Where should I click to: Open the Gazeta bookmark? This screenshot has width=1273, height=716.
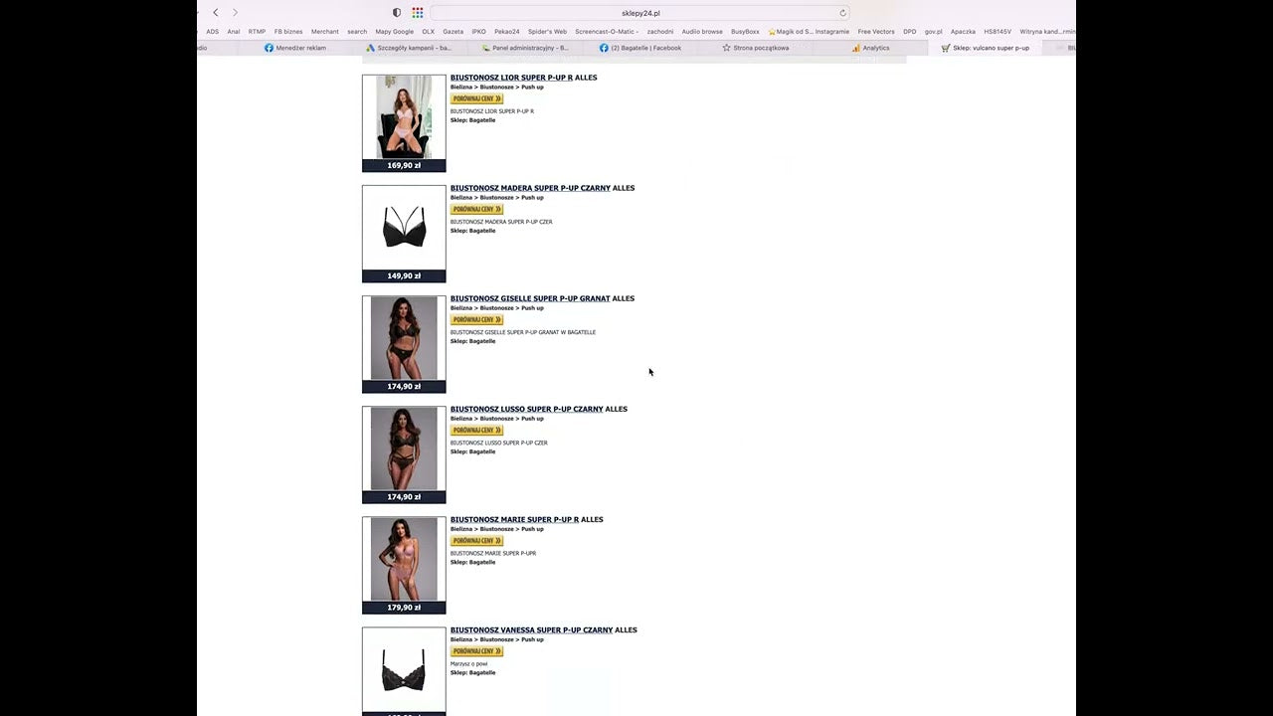tap(454, 32)
